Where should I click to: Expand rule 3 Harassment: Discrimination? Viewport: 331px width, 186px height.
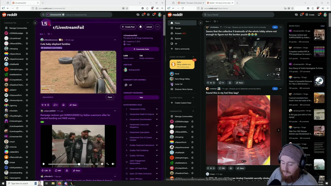(x=157, y=119)
